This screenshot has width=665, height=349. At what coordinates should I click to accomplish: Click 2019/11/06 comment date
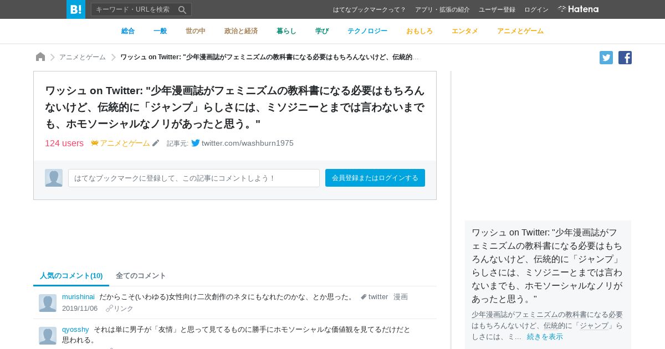point(80,309)
